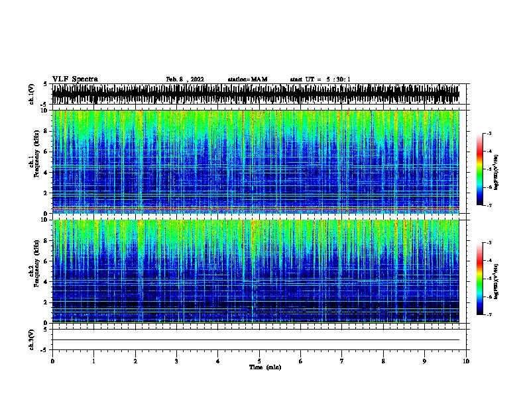Click time axis tick label "1"
This screenshot has height=405, width=525.
(93, 361)
